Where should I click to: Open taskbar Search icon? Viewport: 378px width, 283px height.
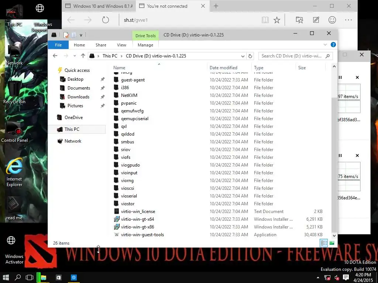(18, 277)
